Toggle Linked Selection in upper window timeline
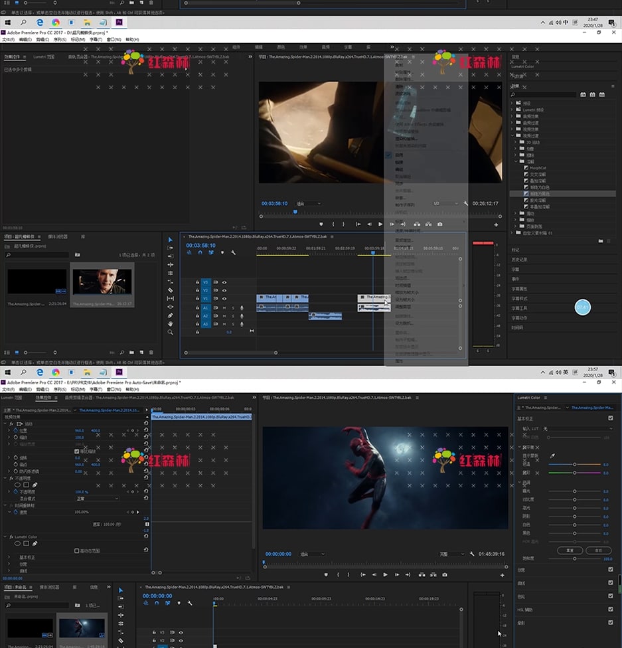 [x=211, y=252]
